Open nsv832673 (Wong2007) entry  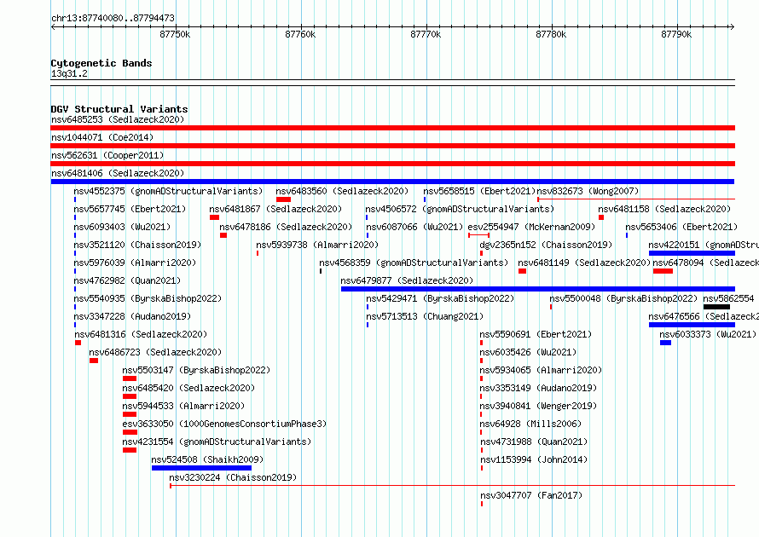click(x=588, y=191)
